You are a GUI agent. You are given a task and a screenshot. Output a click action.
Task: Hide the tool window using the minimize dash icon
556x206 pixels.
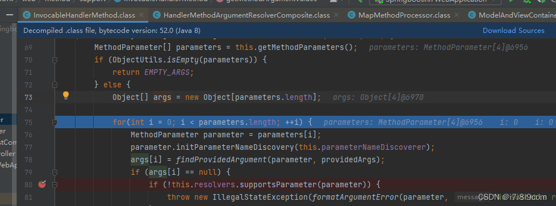point(10,15)
